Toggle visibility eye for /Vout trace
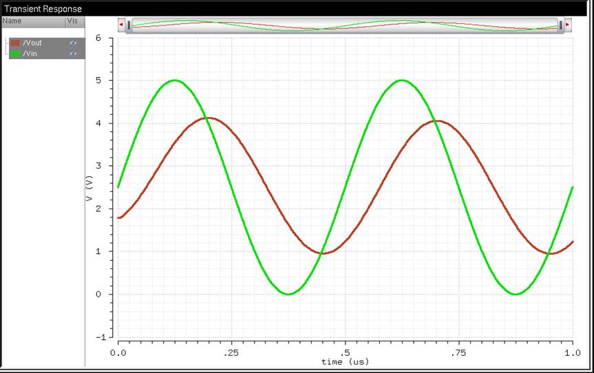 (73, 43)
